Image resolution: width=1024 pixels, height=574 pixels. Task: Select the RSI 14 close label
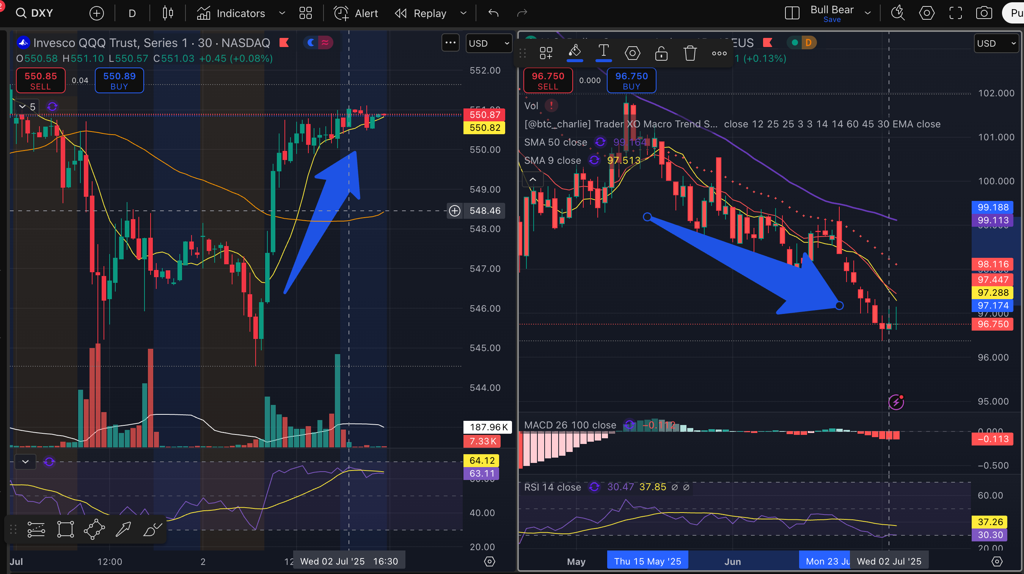tap(552, 487)
